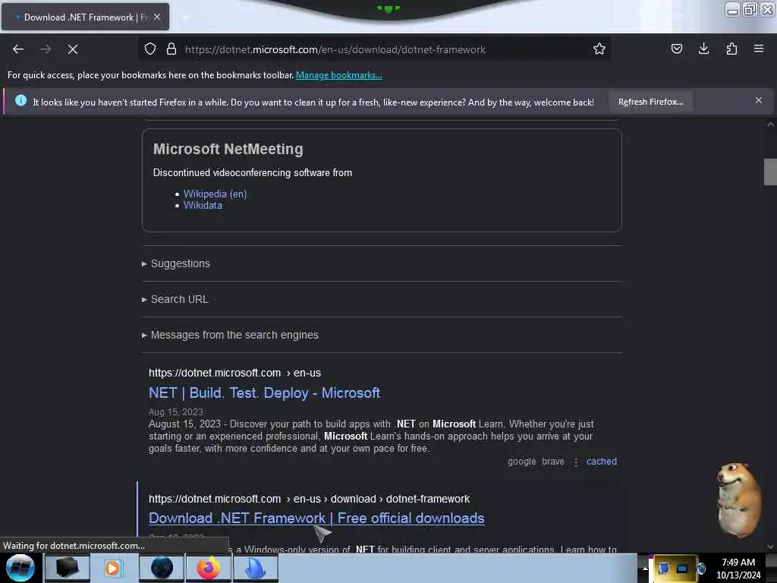
Task: Click the brave engine label
Action: 553,461
